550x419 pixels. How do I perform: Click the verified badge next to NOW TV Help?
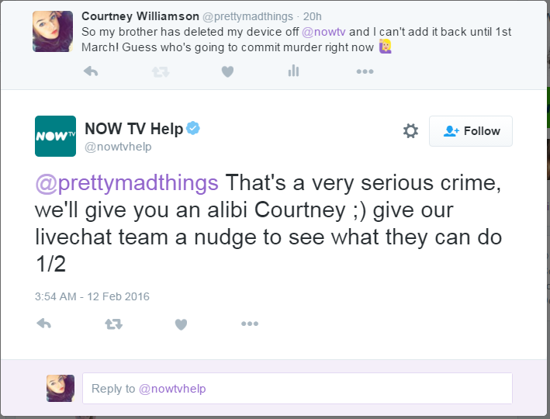(193, 128)
